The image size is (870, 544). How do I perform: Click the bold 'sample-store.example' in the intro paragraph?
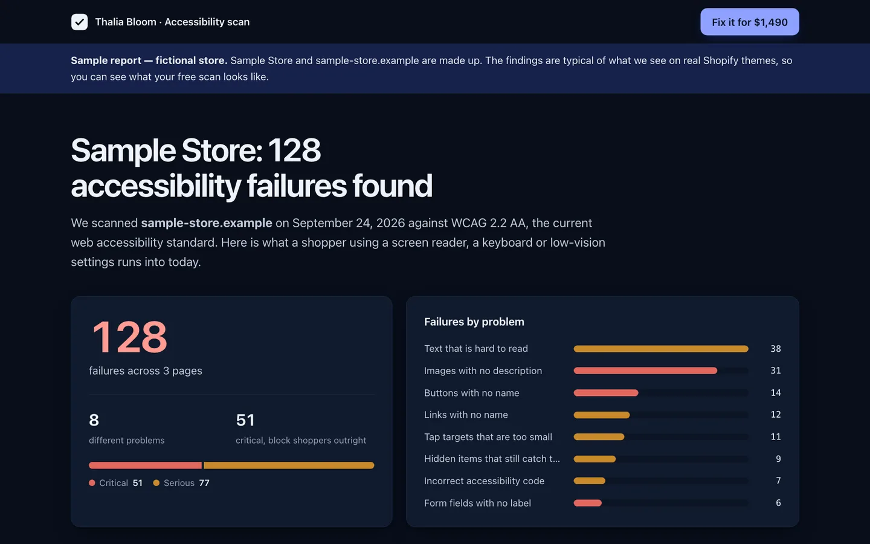[x=207, y=223]
